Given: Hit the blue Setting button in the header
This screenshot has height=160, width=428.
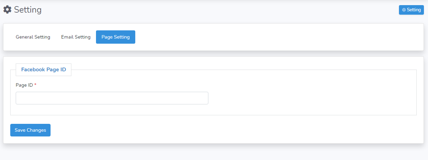Looking at the screenshot, I should [x=411, y=10].
